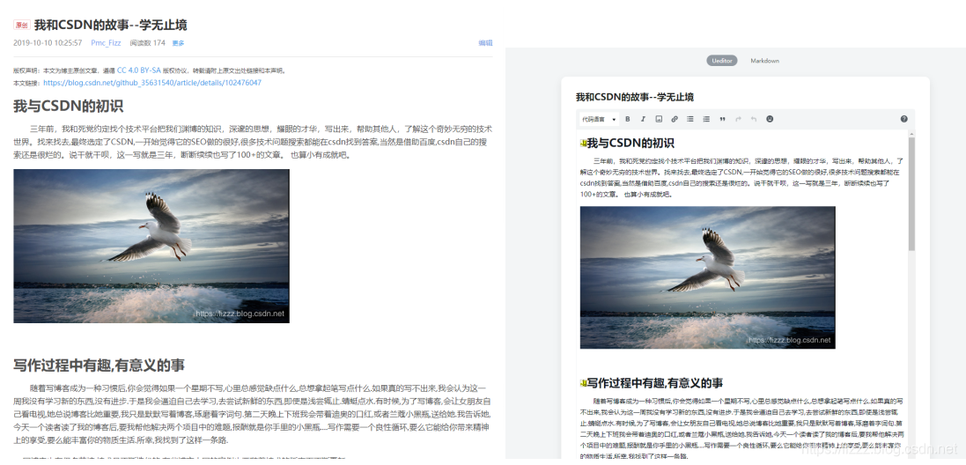The image size is (966, 465).
Task: Apply unordered bullet list
Action: tap(690, 119)
